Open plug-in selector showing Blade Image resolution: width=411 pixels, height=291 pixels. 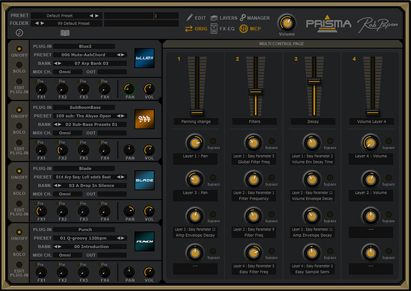[84, 168]
